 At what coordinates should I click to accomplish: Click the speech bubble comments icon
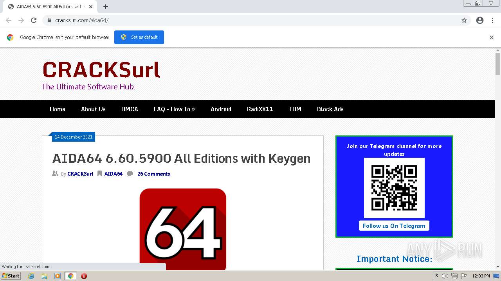[130, 174]
